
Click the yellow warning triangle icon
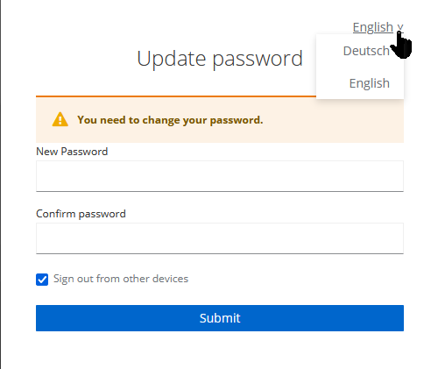[x=60, y=119]
